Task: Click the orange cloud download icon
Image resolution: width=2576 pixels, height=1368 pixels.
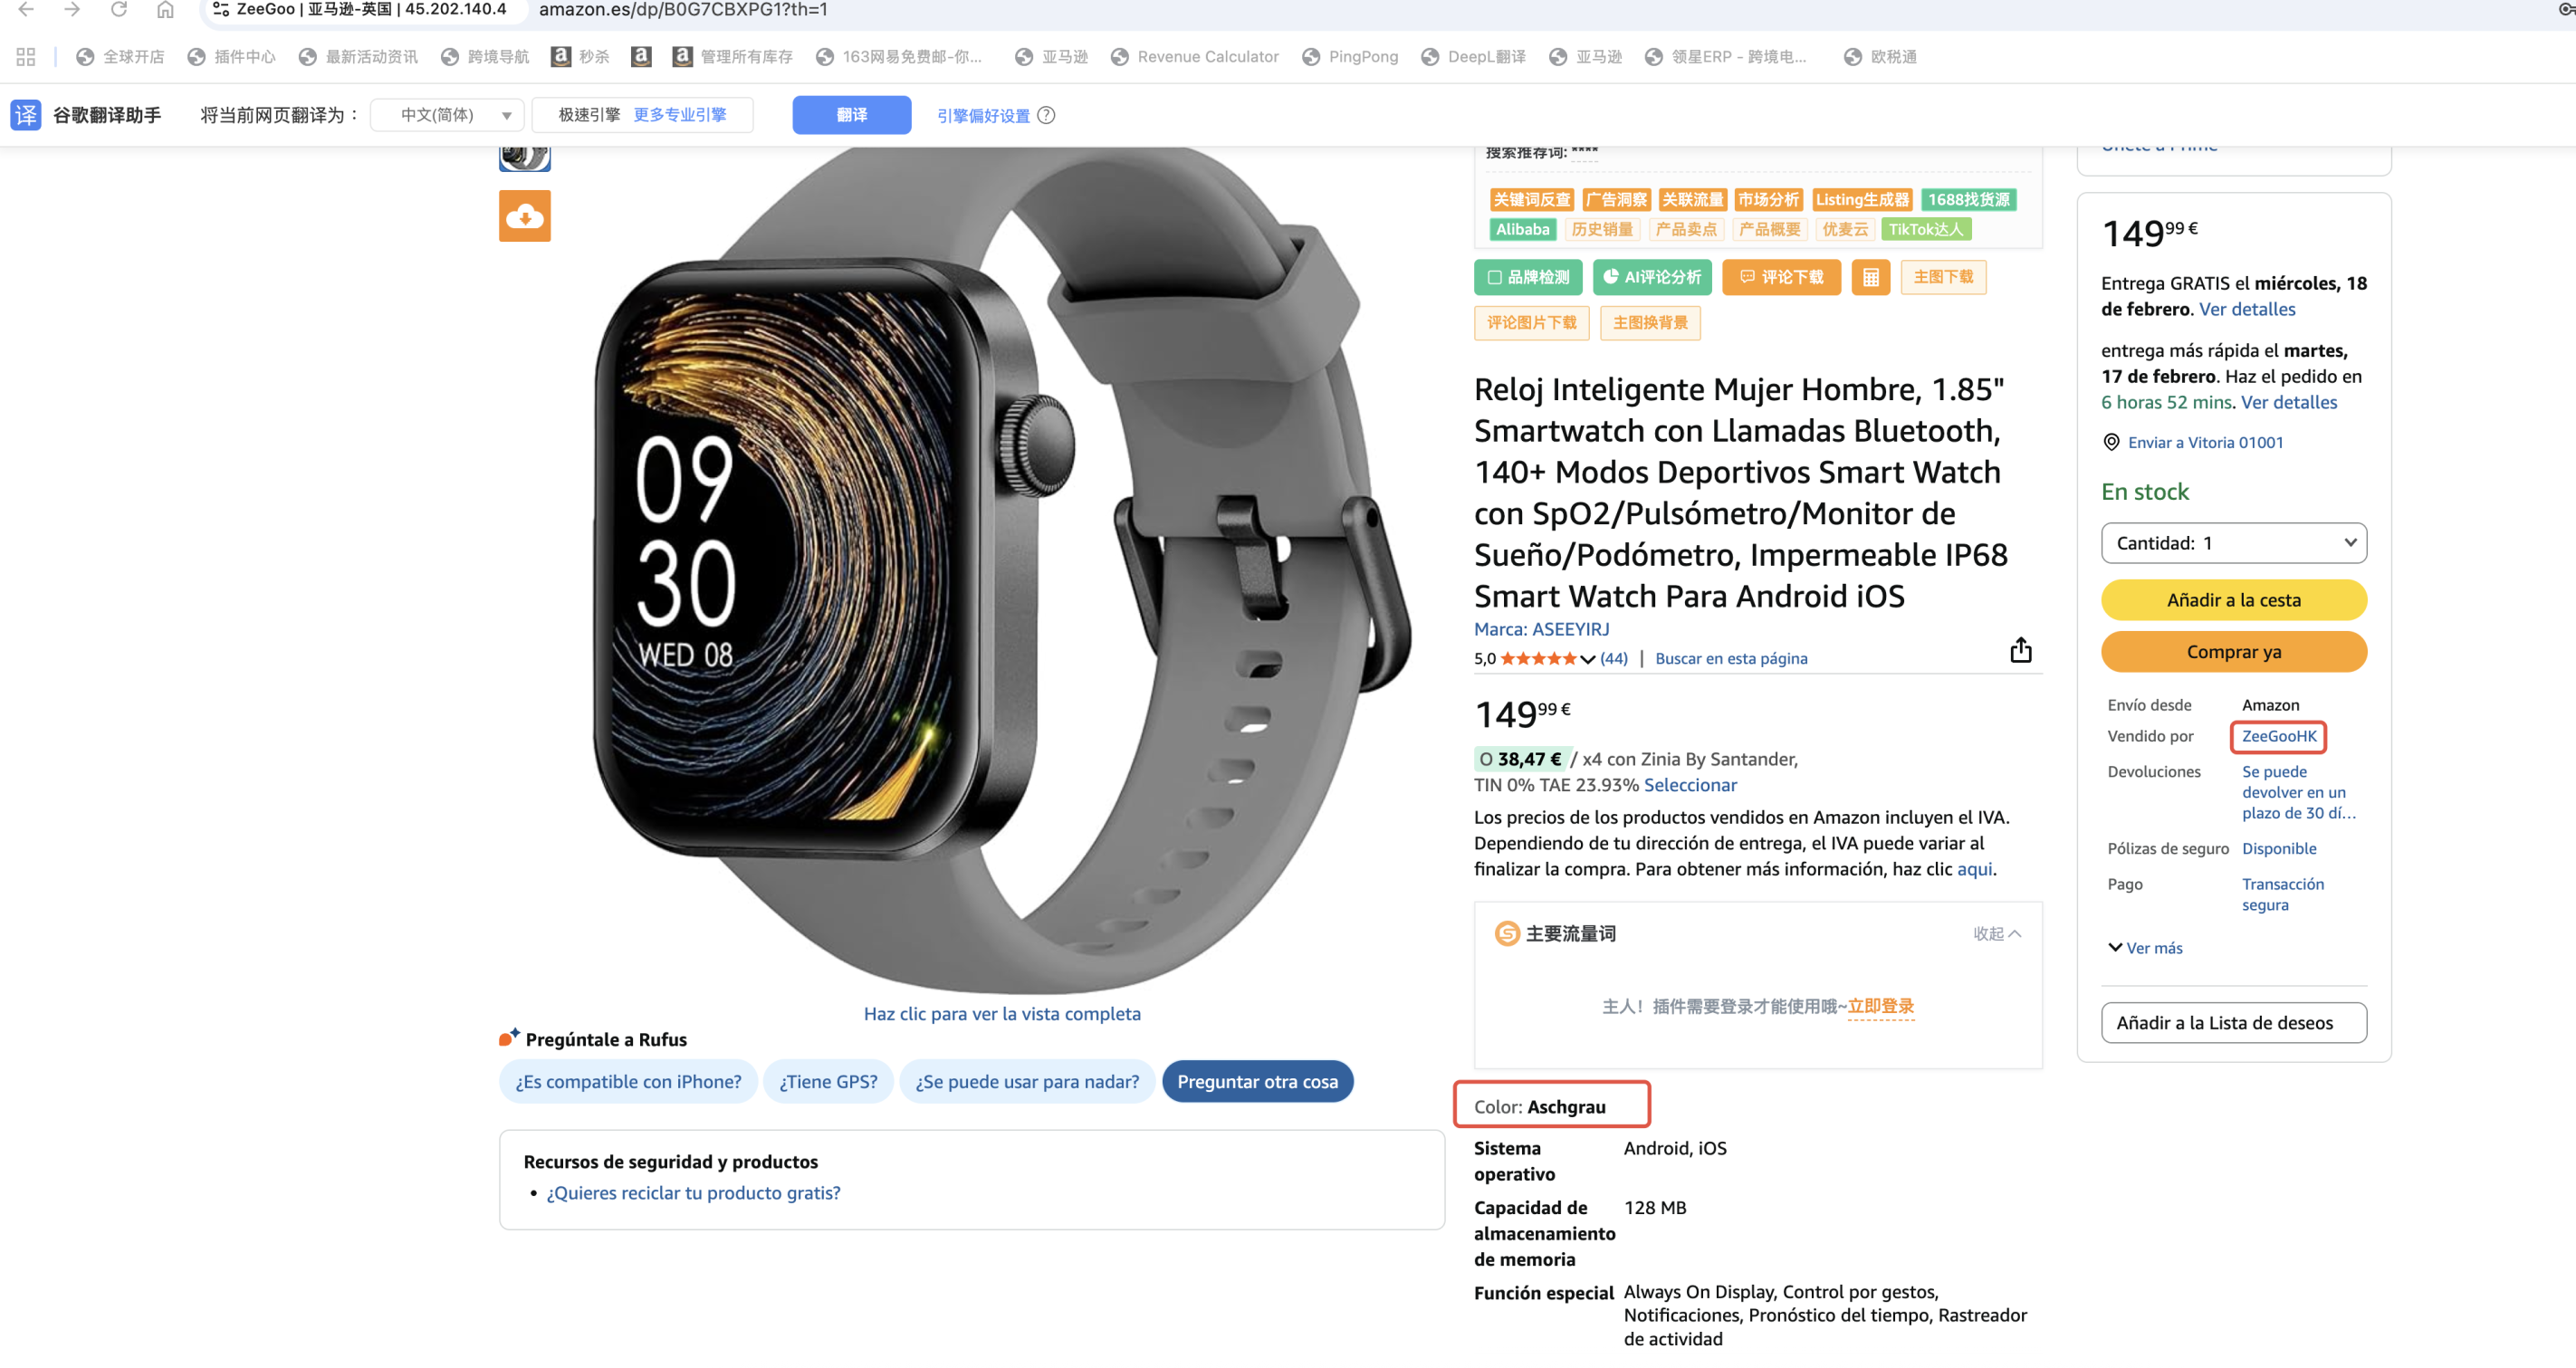Action: coord(524,216)
